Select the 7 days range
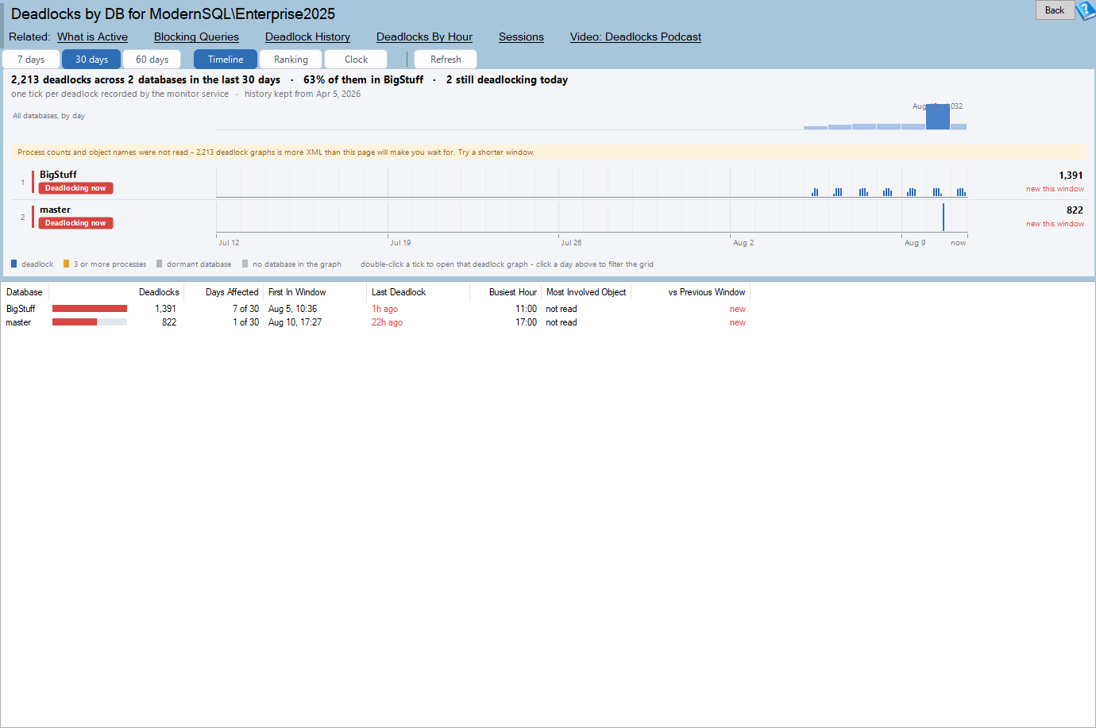This screenshot has width=1096, height=728. 31,60
